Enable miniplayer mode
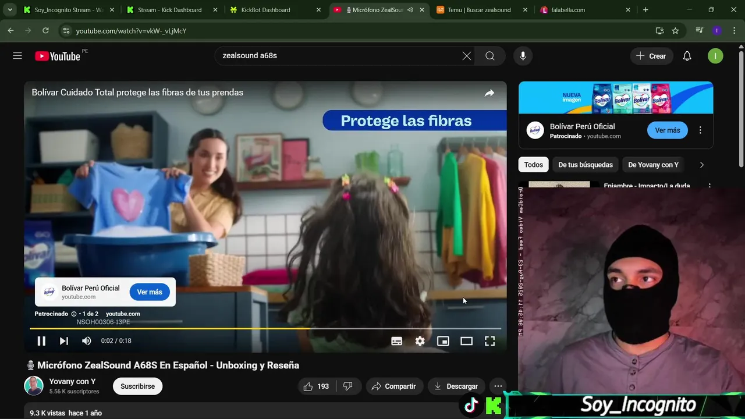 [444, 342]
